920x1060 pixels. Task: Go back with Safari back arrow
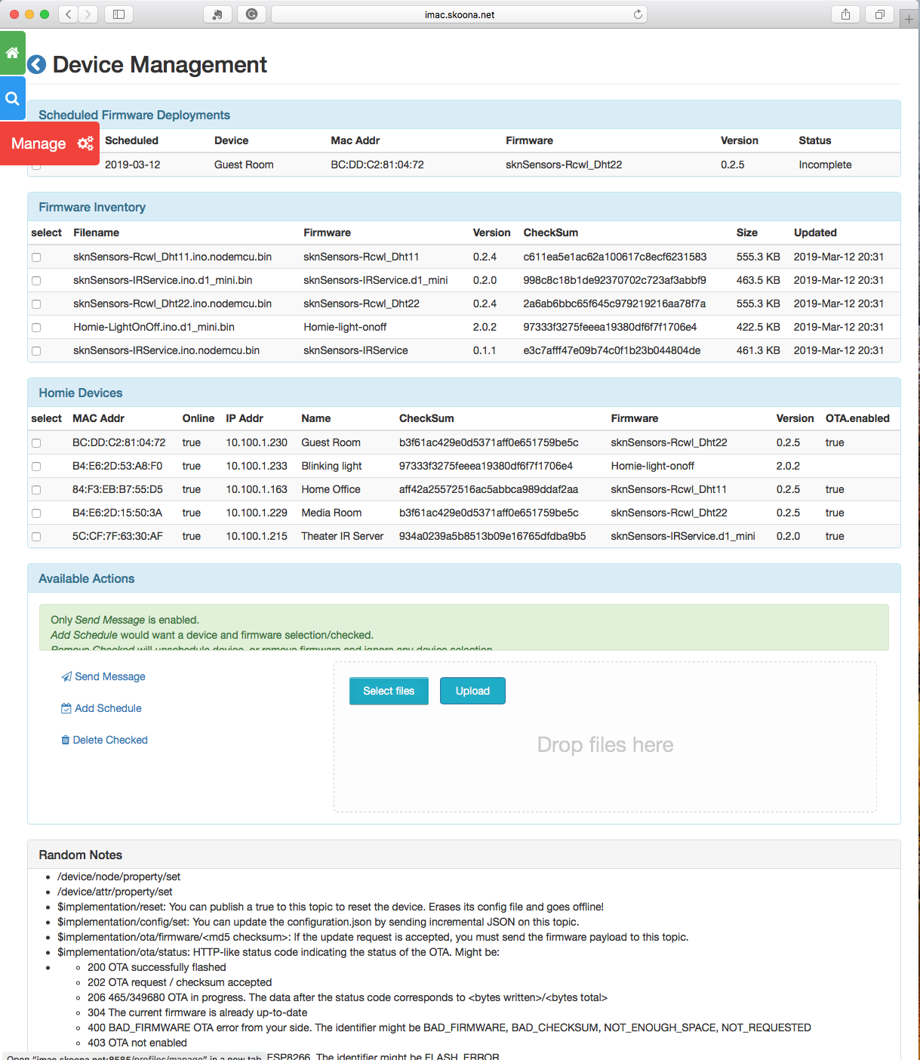tap(69, 14)
